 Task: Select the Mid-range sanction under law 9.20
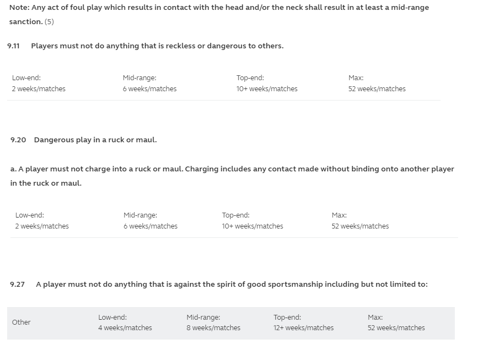[x=151, y=221]
